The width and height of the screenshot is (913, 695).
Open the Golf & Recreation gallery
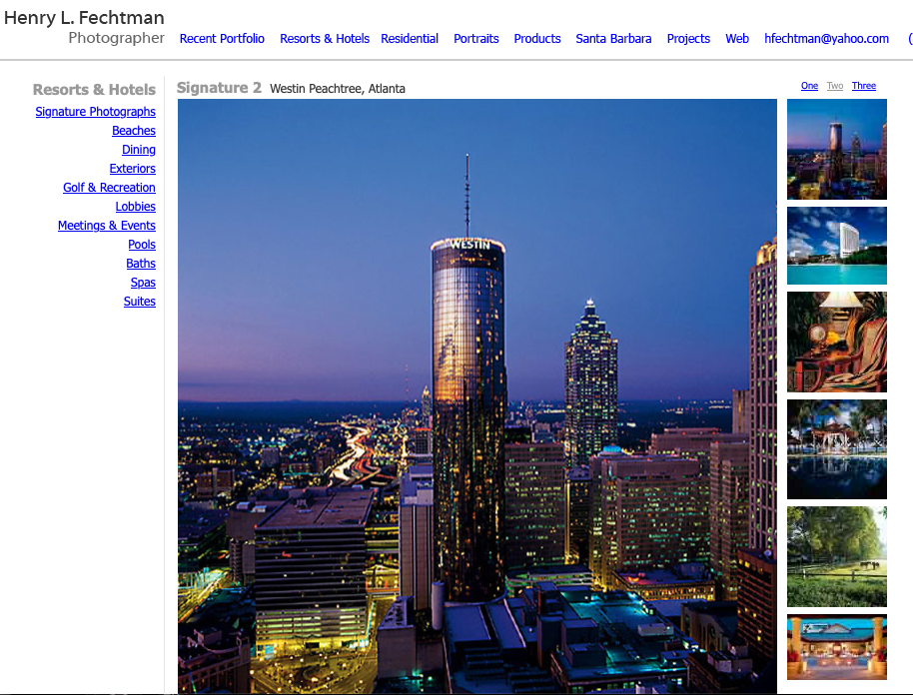pos(109,188)
